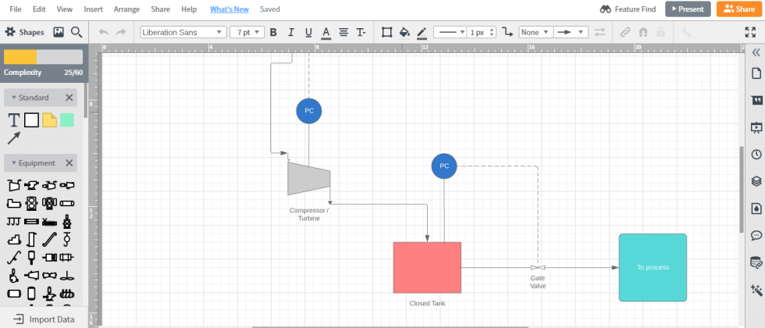Image resolution: width=765 pixels, height=328 pixels.
Task: Click the shape border style icon
Action: point(387,32)
